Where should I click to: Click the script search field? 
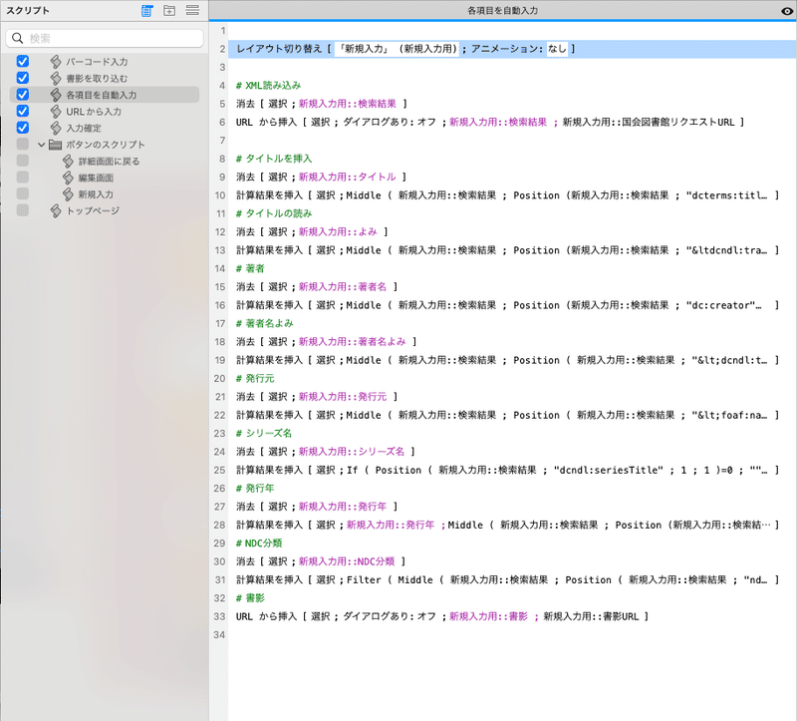pyautogui.click(x=105, y=38)
